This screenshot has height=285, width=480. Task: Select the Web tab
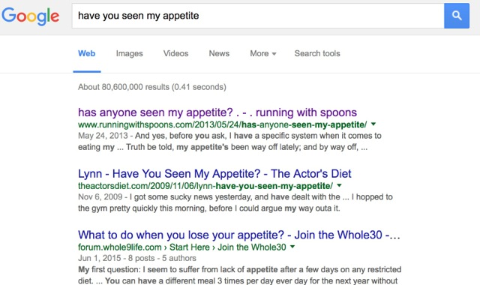(x=87, y=53)
